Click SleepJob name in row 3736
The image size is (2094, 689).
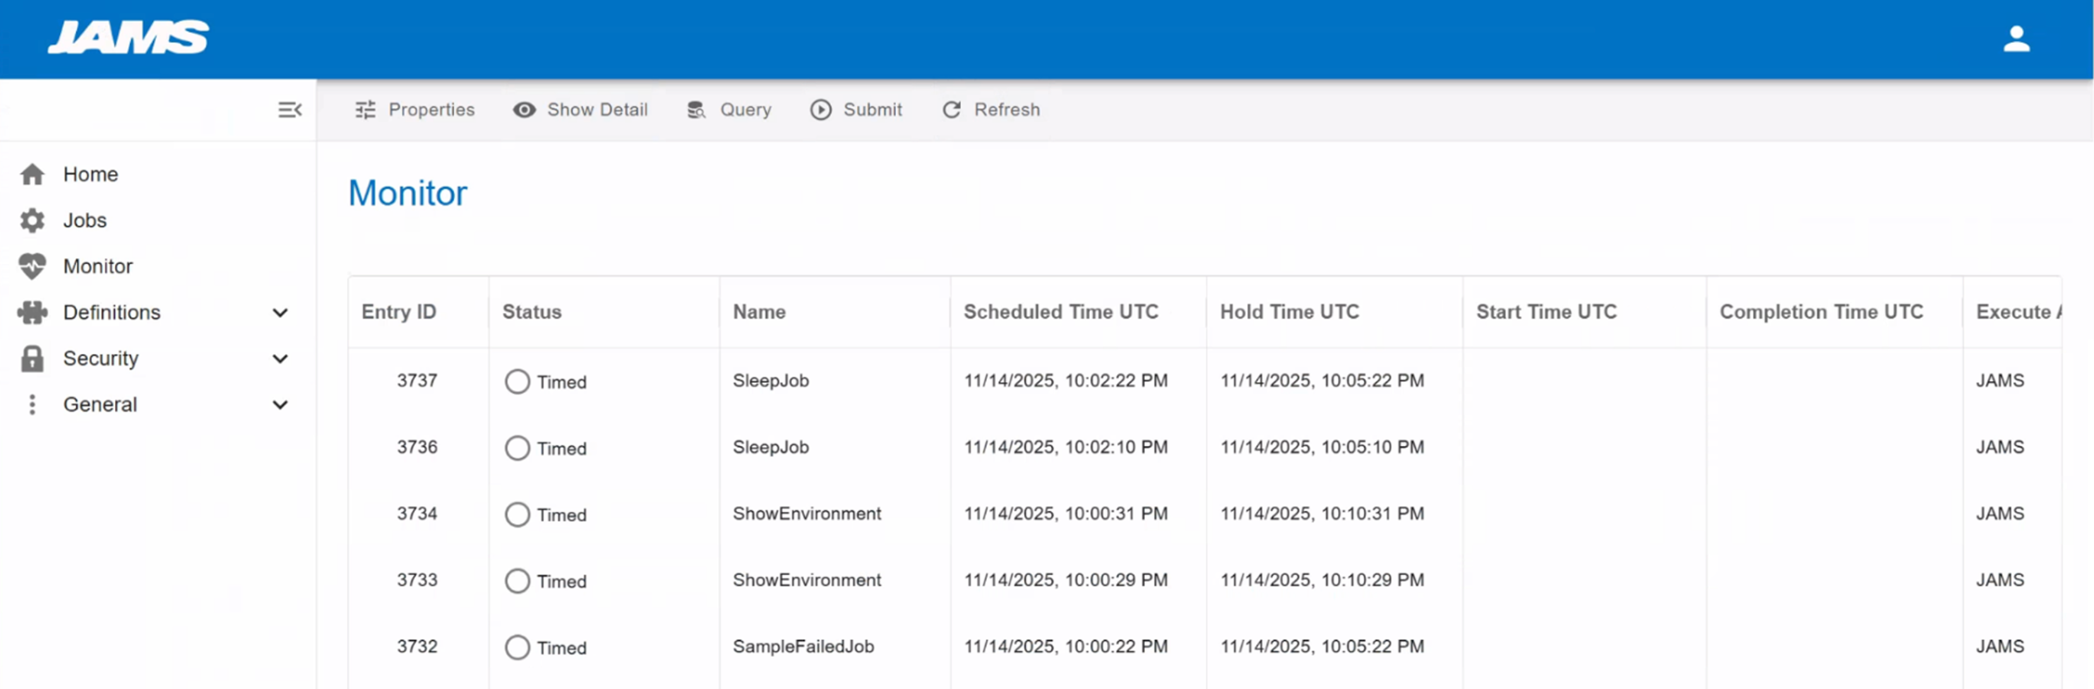770,447
